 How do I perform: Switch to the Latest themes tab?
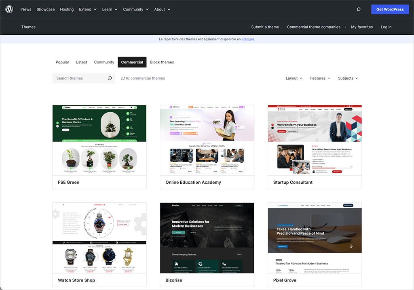pyautogui.click(x=81, y=62)
